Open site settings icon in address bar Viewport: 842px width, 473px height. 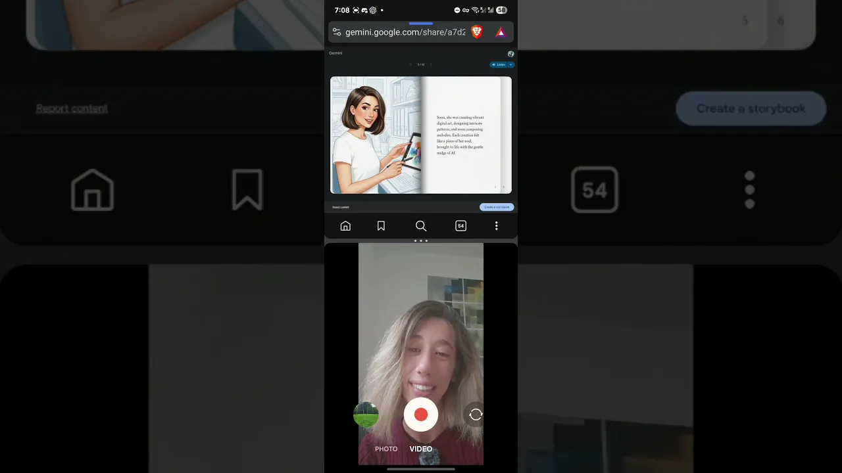click(x=337, y=32)
